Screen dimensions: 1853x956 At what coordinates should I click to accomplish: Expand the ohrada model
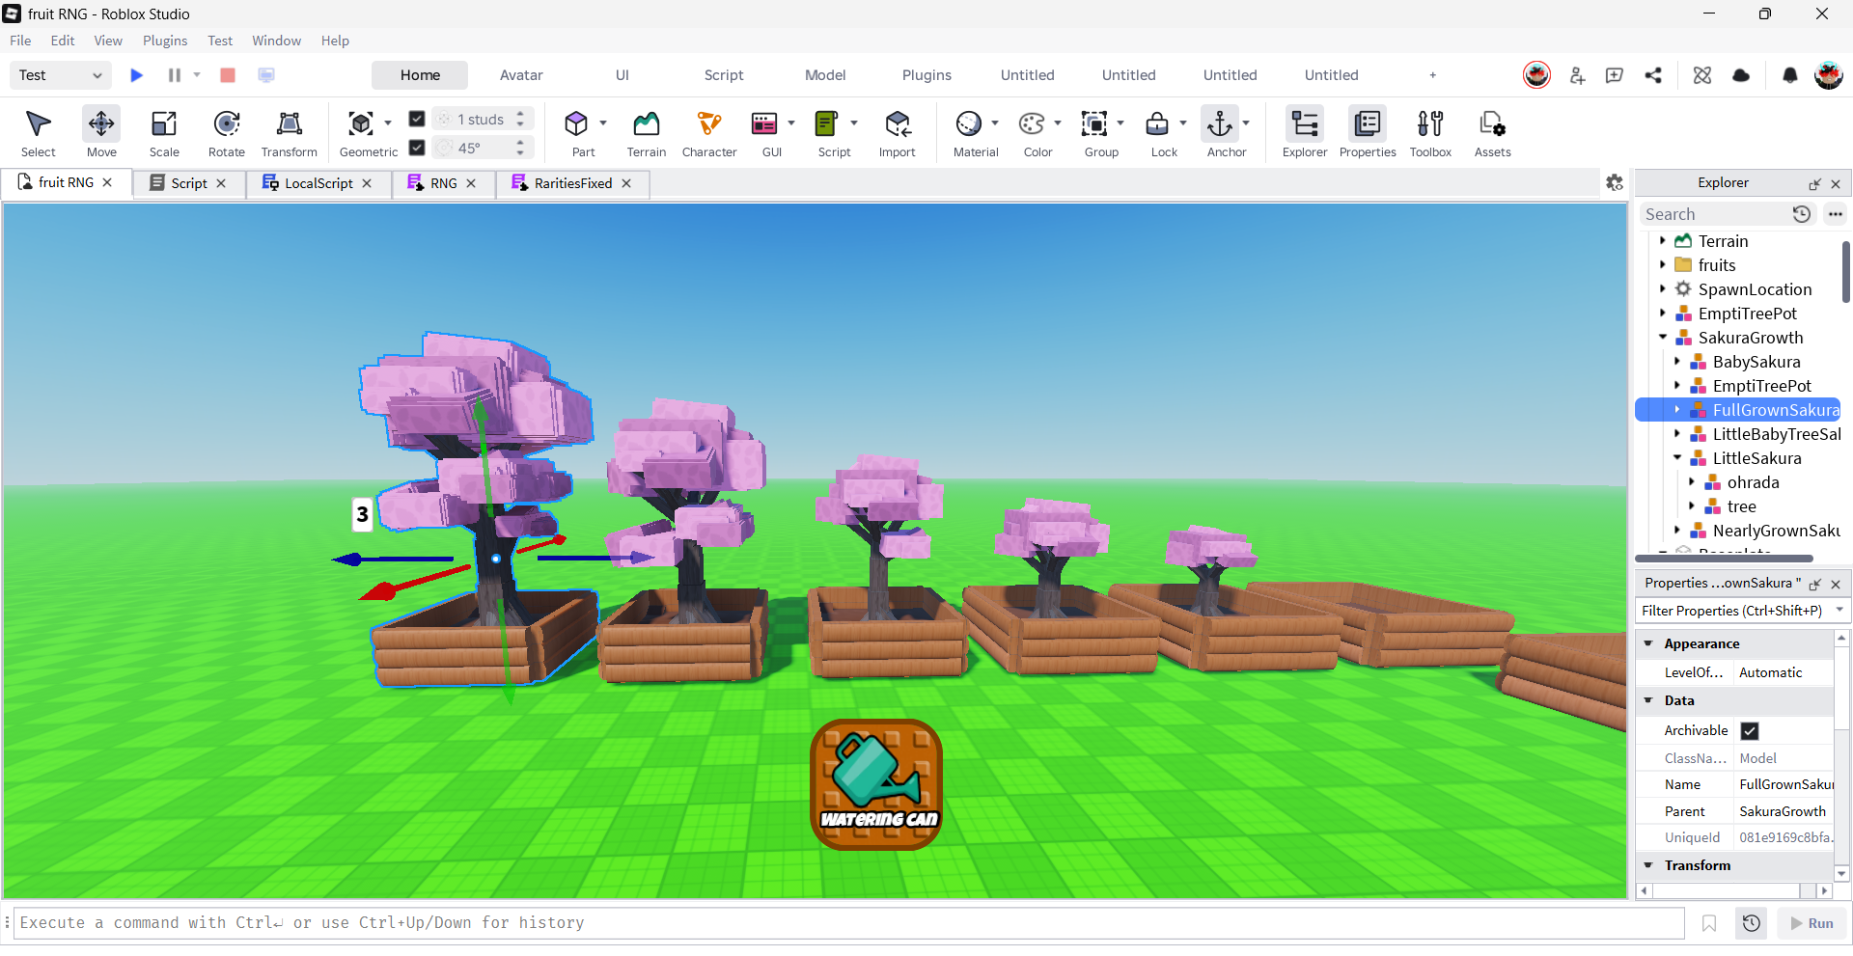point(1692,482)
